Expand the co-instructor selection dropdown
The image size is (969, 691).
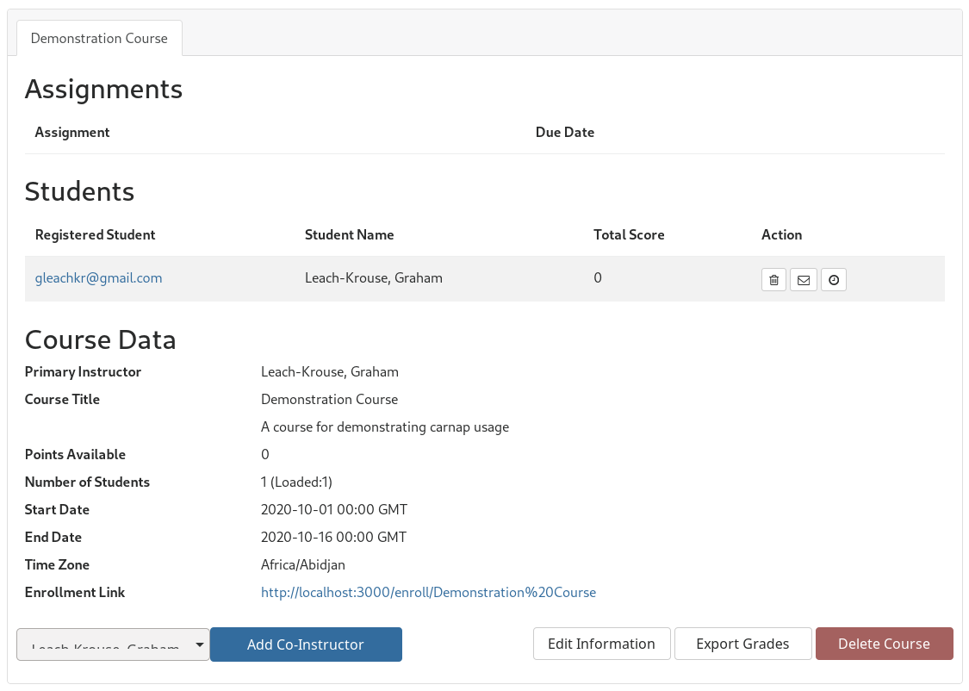(113, 644)
